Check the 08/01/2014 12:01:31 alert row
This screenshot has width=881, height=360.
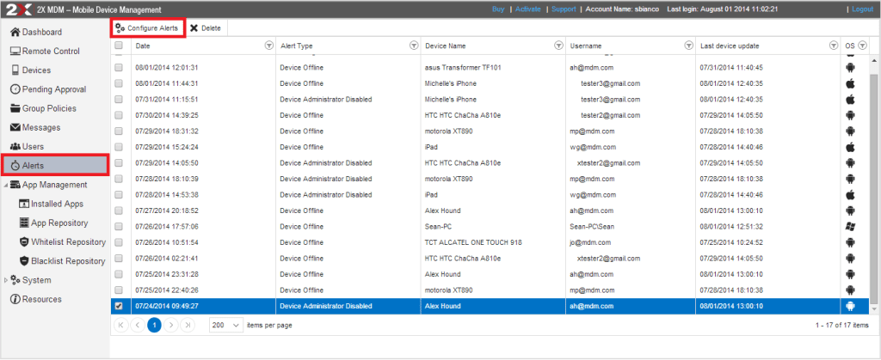(119, 67)
